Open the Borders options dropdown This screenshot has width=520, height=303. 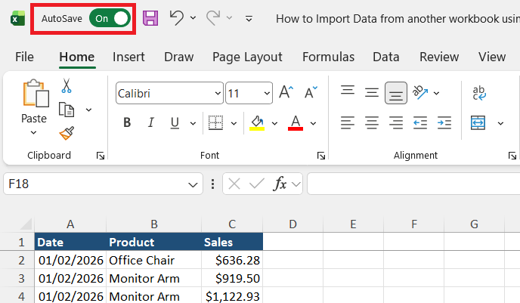[234, 123]
